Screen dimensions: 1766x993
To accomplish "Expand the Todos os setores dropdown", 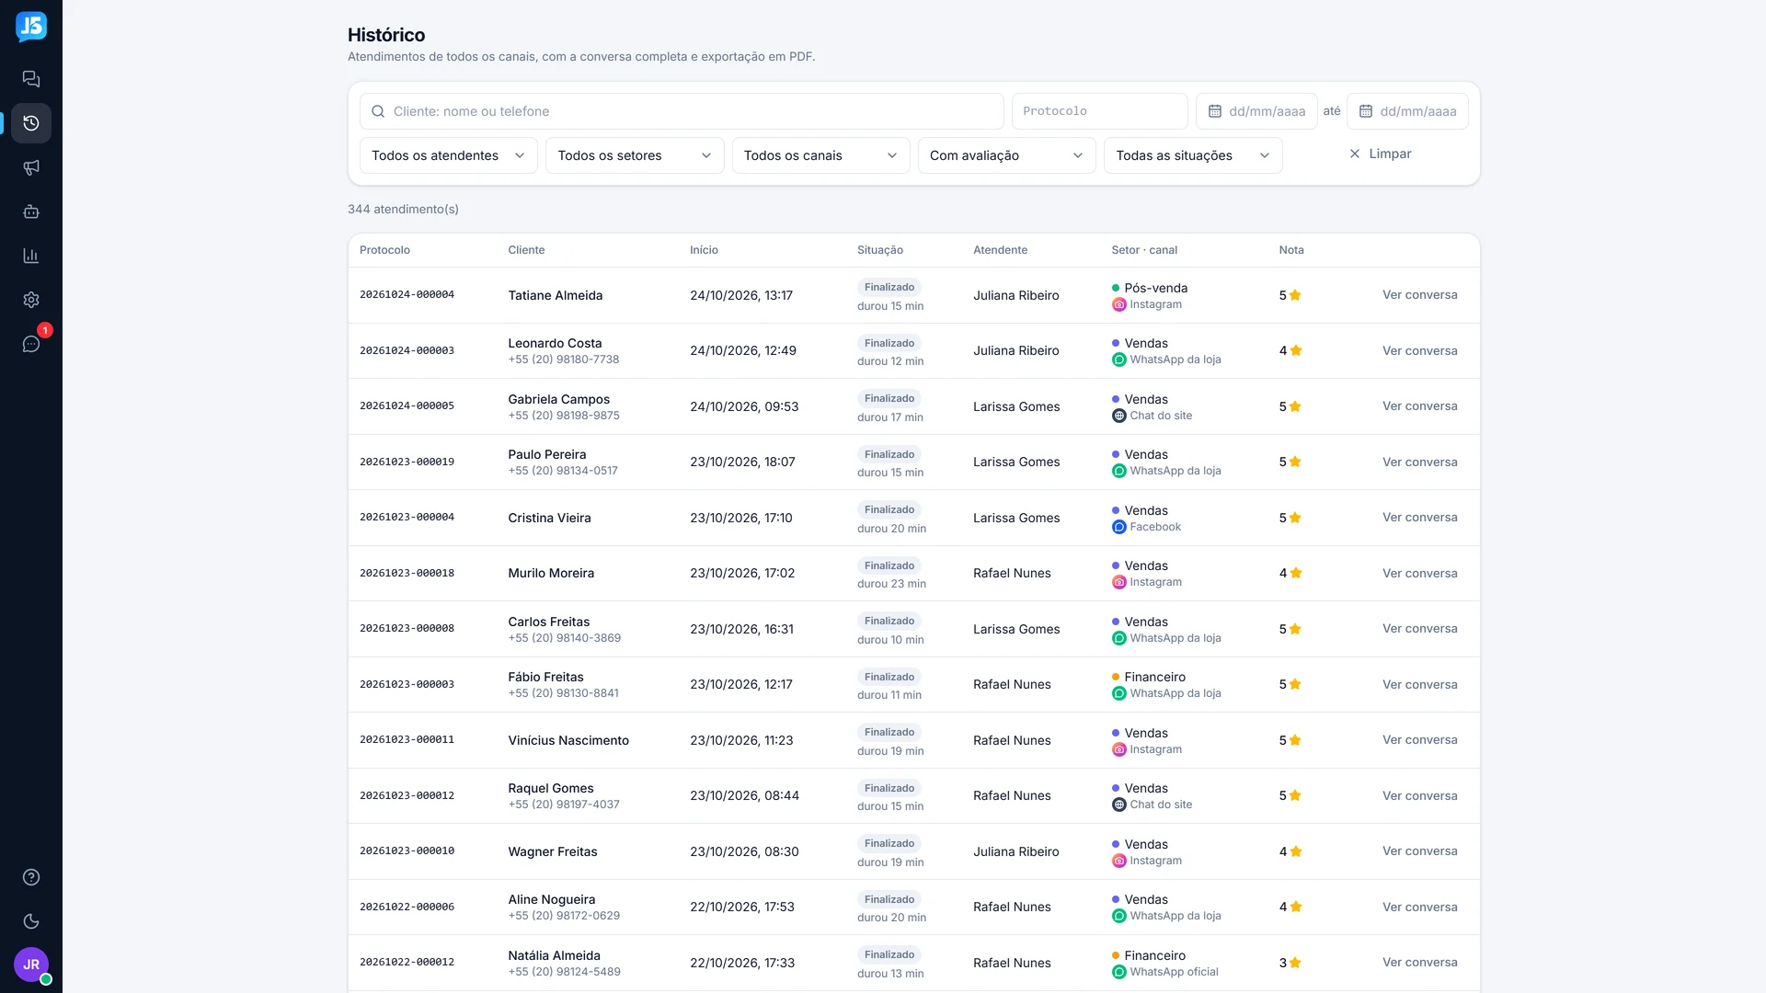I will tap(635, 155).
